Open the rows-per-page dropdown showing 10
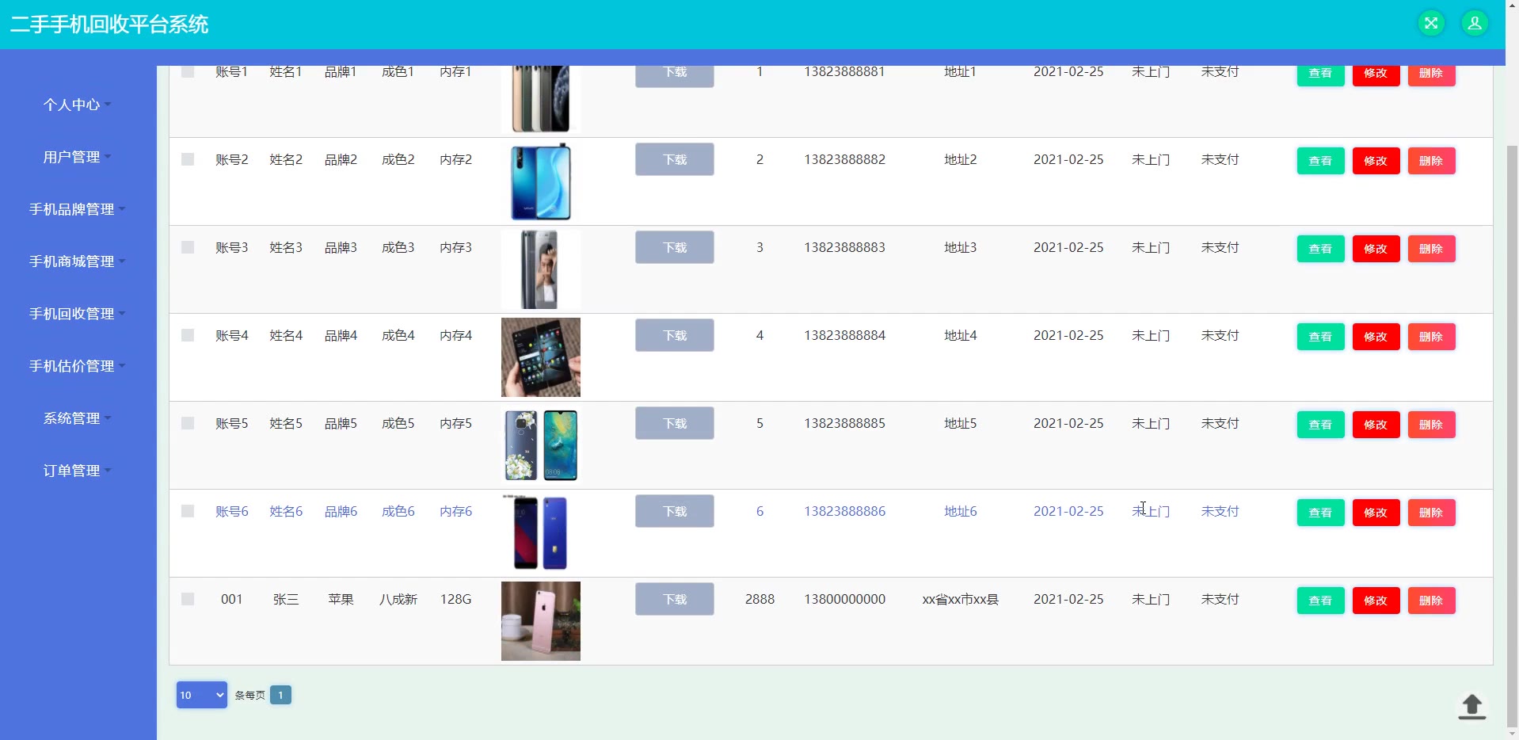Screen dimensions: 1519x740 pos(201,695)
